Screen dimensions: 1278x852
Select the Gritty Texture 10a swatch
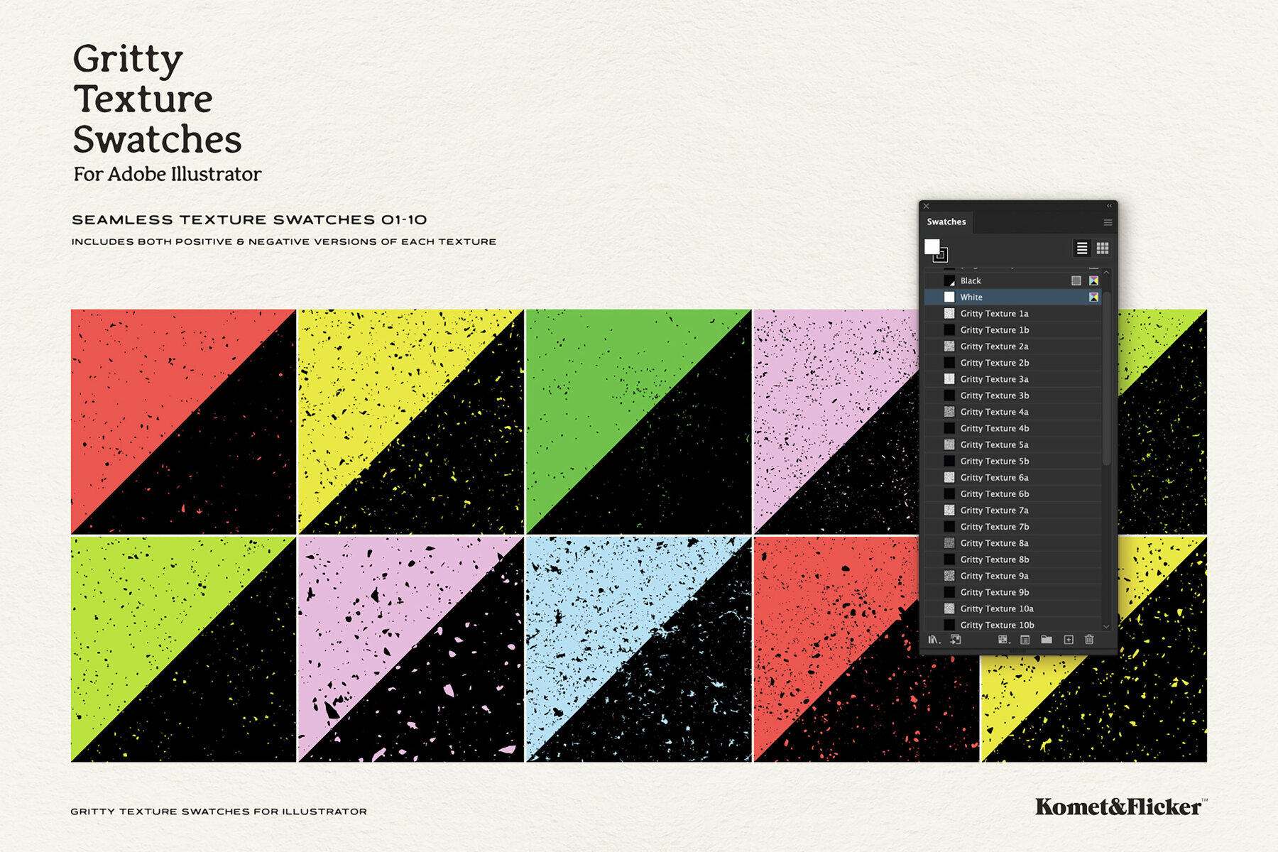click(996, 608)
